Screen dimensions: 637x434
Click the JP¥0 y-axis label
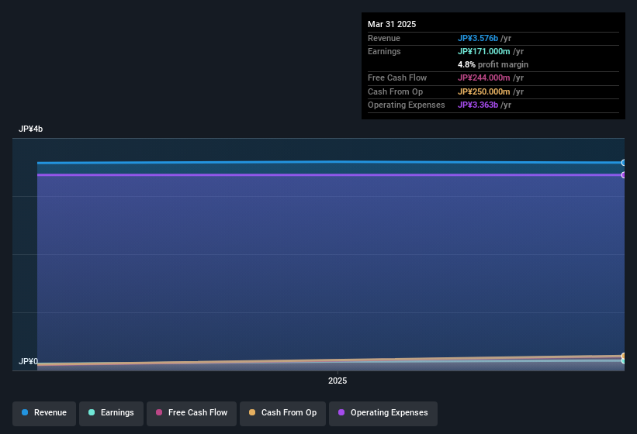tap(28, 361)
